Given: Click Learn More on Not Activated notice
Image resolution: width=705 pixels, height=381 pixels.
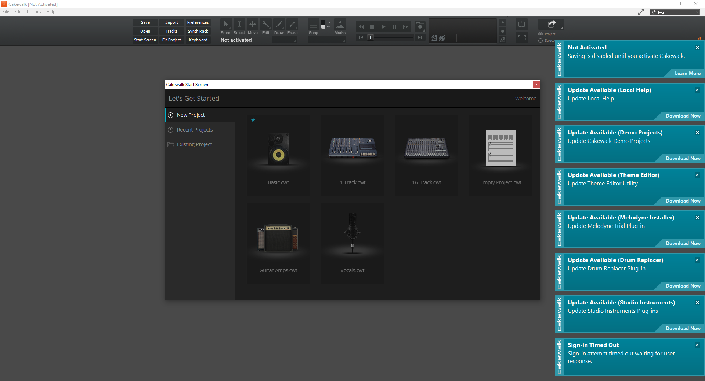Looking at the screenshot, I should [687, 74].
